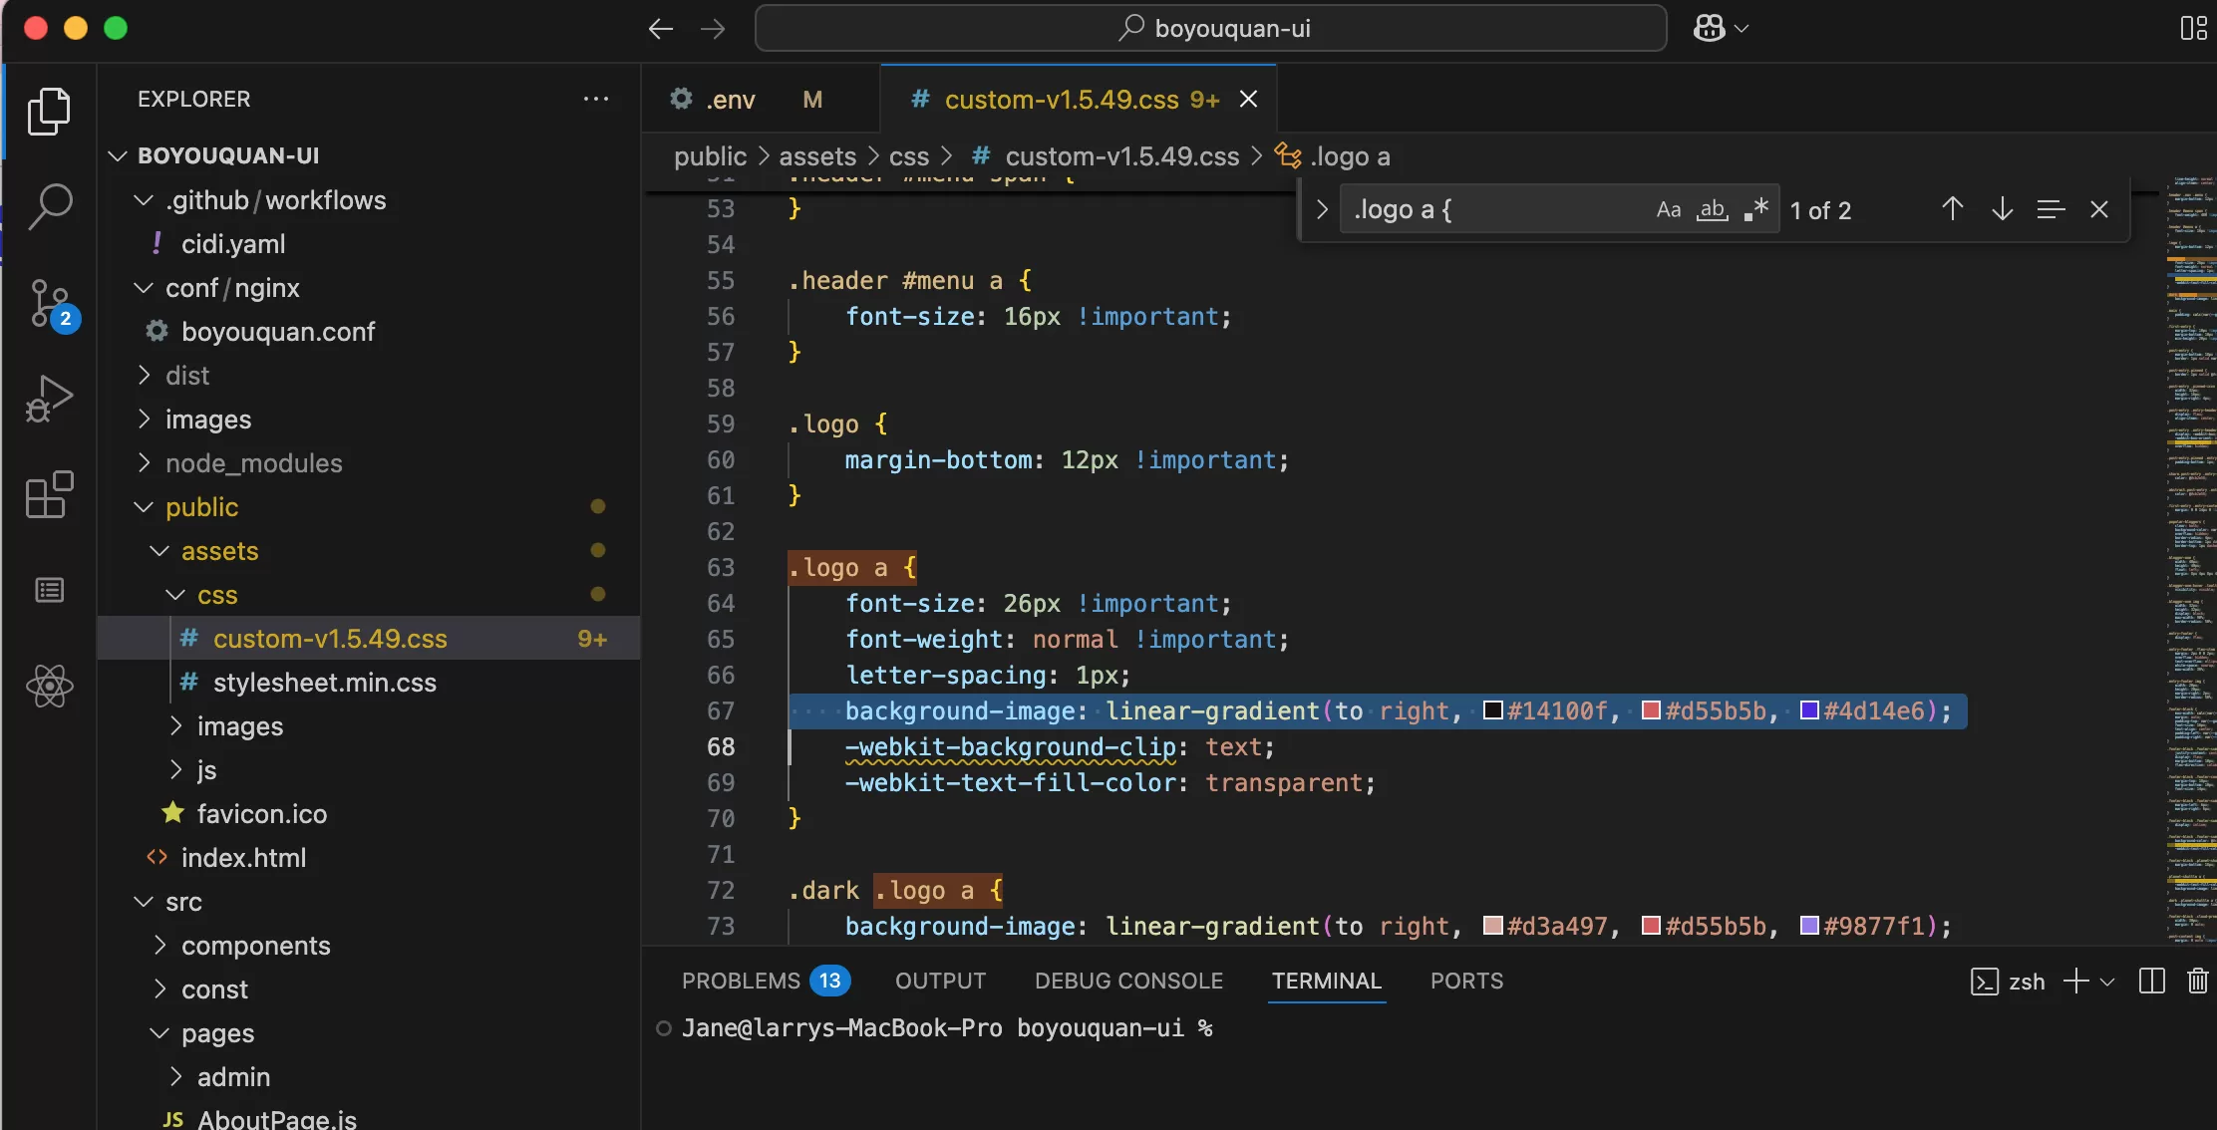The image size is (2217, 1130).
Task: Expand the dist folder
Action: coord(144,375)
